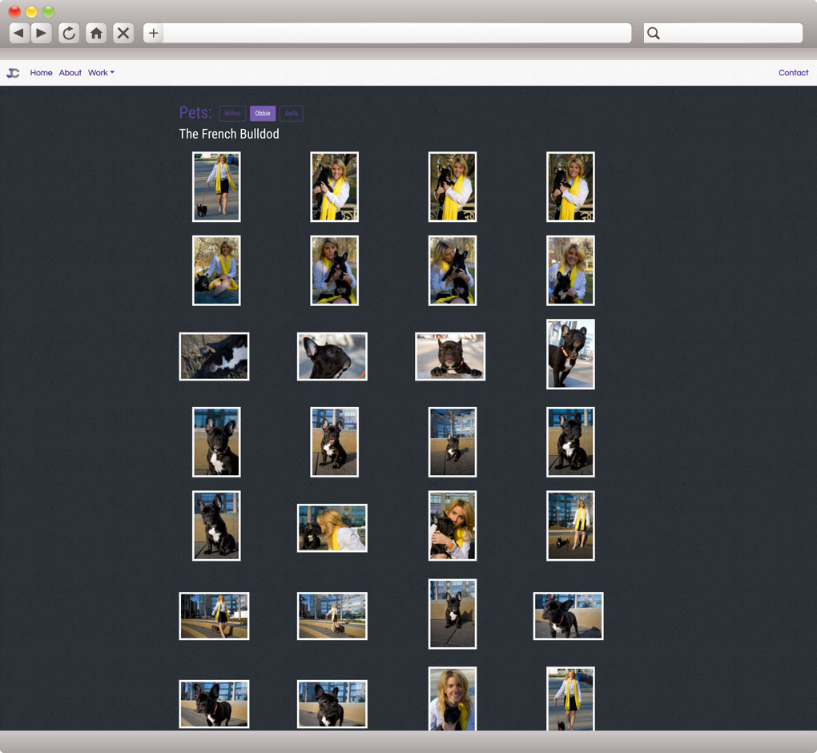Click the browser back arrow button
The width and height of the screenshot is (817, 753).
click(x=18, y=33)
